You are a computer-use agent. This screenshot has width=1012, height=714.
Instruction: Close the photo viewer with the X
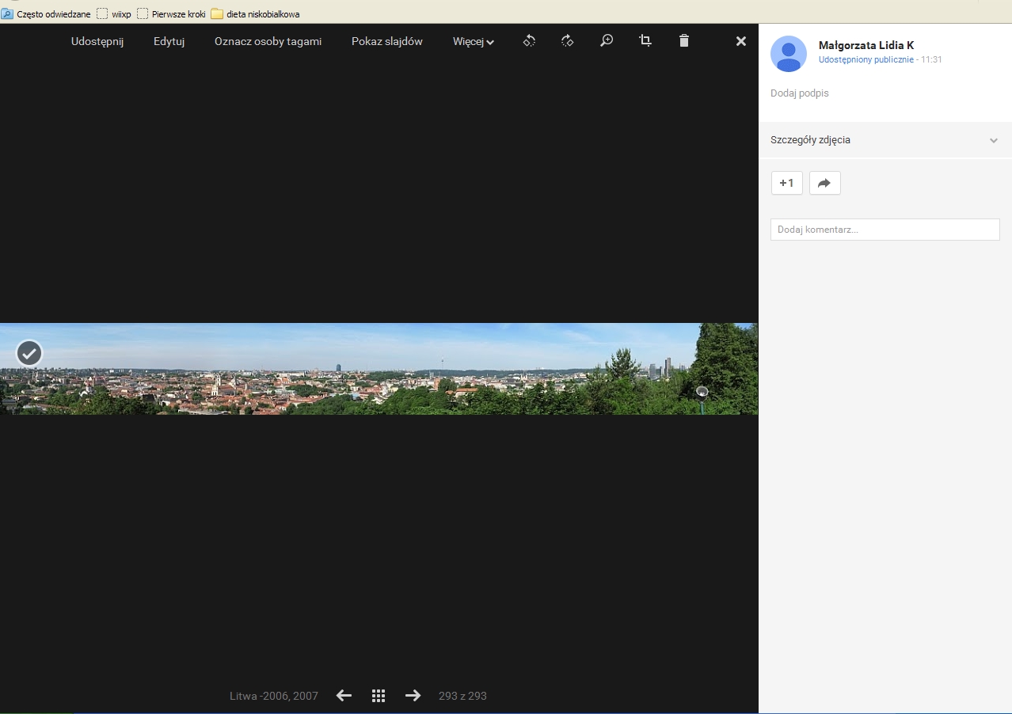coord(740,41)
